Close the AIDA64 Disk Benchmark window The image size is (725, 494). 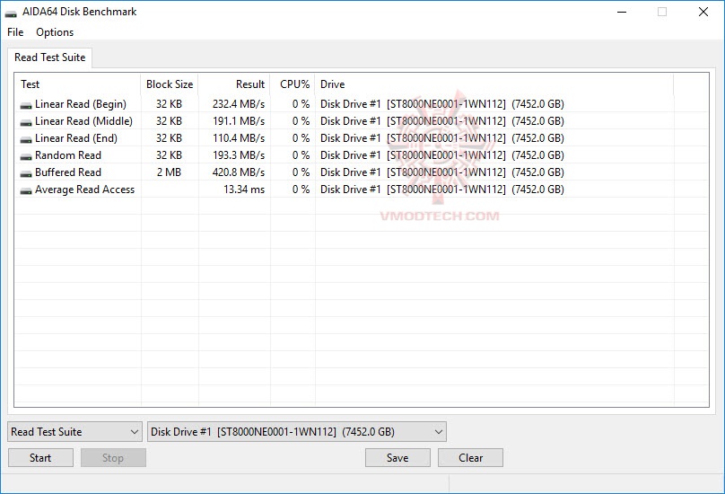(x=703, y=12)
